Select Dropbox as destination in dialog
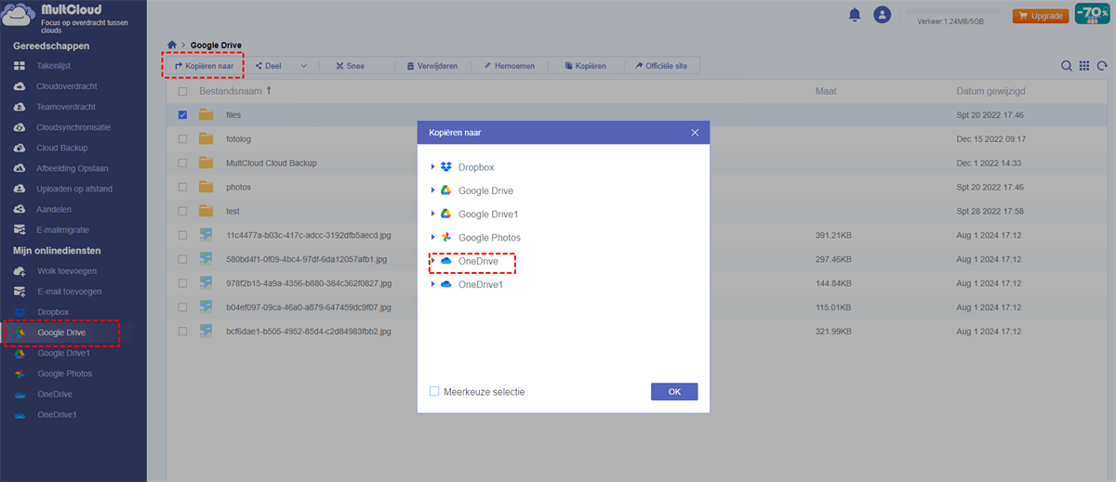The image size is (1116, 482). pos(475,167)
